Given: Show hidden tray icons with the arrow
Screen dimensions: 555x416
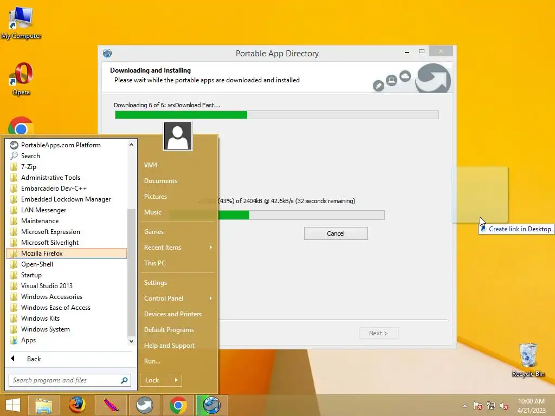Looking at the screenshot, I should (x=464, y=406).
